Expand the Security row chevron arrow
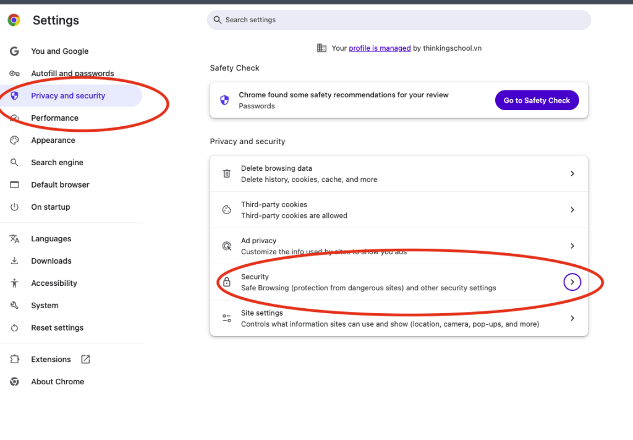633x440 pixels. point(572,282)
